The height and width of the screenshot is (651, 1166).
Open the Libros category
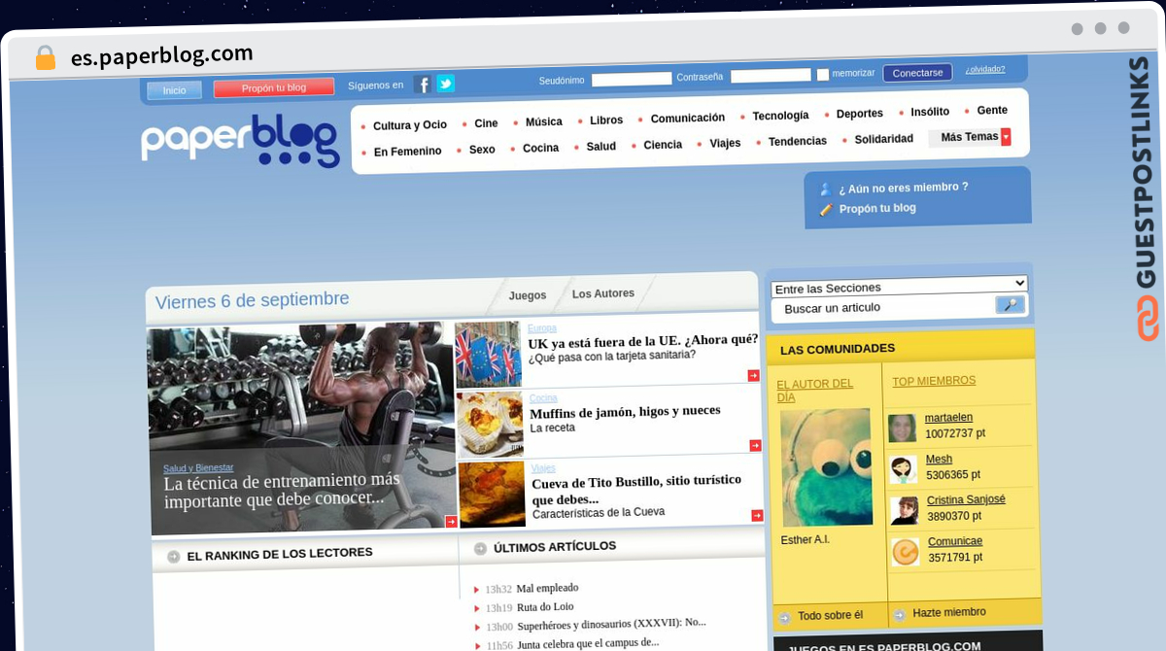coord(606,120)
